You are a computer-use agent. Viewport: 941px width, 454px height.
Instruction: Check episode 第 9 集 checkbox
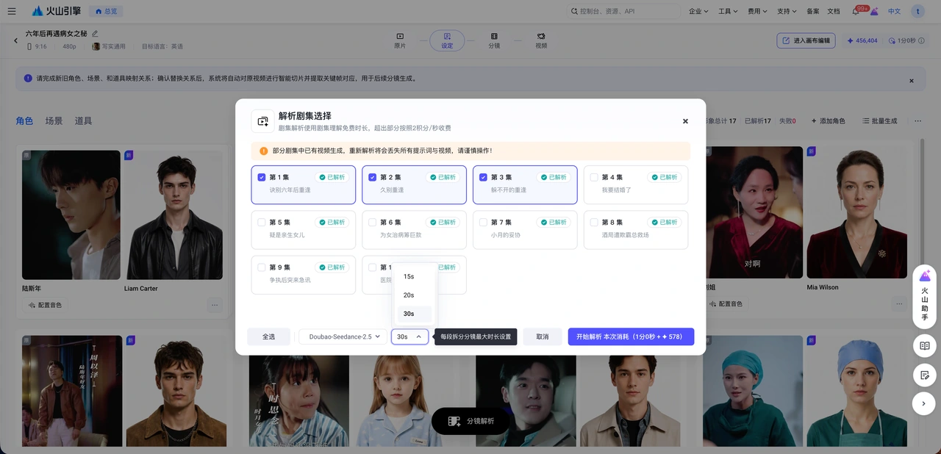[x=262, y=267]
